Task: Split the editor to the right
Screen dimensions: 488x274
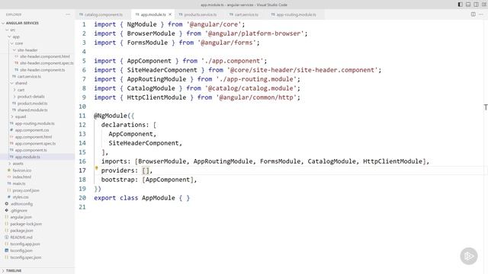Action: click(473, 14)
